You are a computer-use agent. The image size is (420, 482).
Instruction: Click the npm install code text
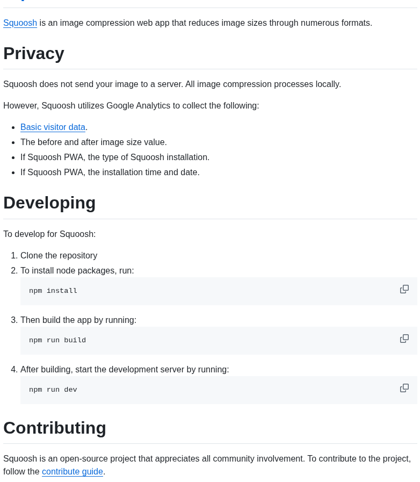(x=53, y=291)
